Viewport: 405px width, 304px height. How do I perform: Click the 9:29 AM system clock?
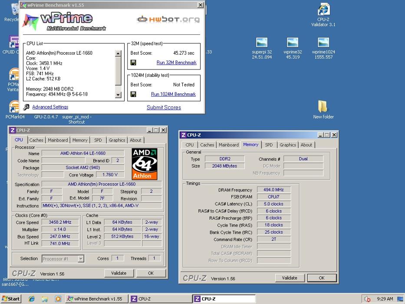click(385, 299)
